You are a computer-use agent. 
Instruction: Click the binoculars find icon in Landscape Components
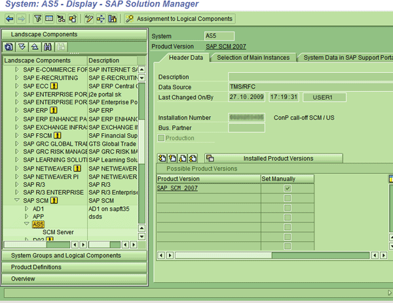click(48, 47)
